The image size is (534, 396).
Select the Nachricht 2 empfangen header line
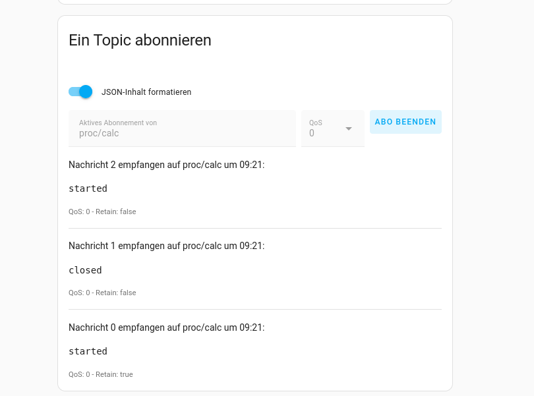166,165
